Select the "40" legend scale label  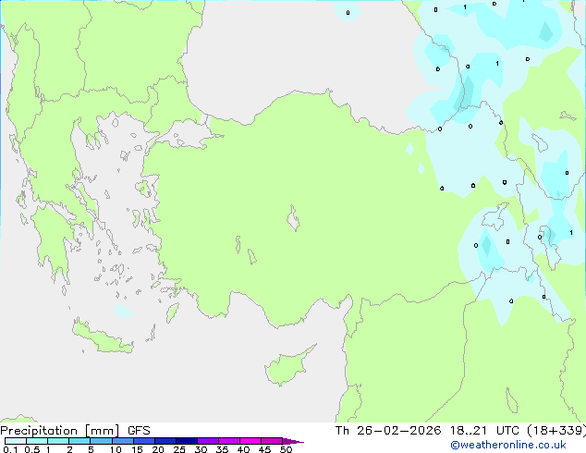coord(243,449)
